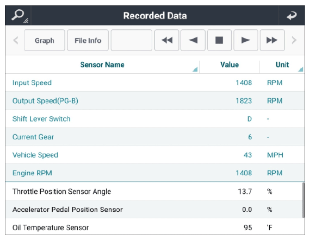Show more toolbar items with right chevron
Image resolution: width=310 pixels, height=240 pixels.
(294, 40)
